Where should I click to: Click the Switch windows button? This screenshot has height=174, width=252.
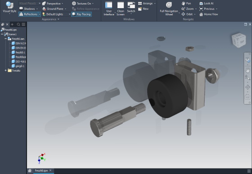coord(131,8)
